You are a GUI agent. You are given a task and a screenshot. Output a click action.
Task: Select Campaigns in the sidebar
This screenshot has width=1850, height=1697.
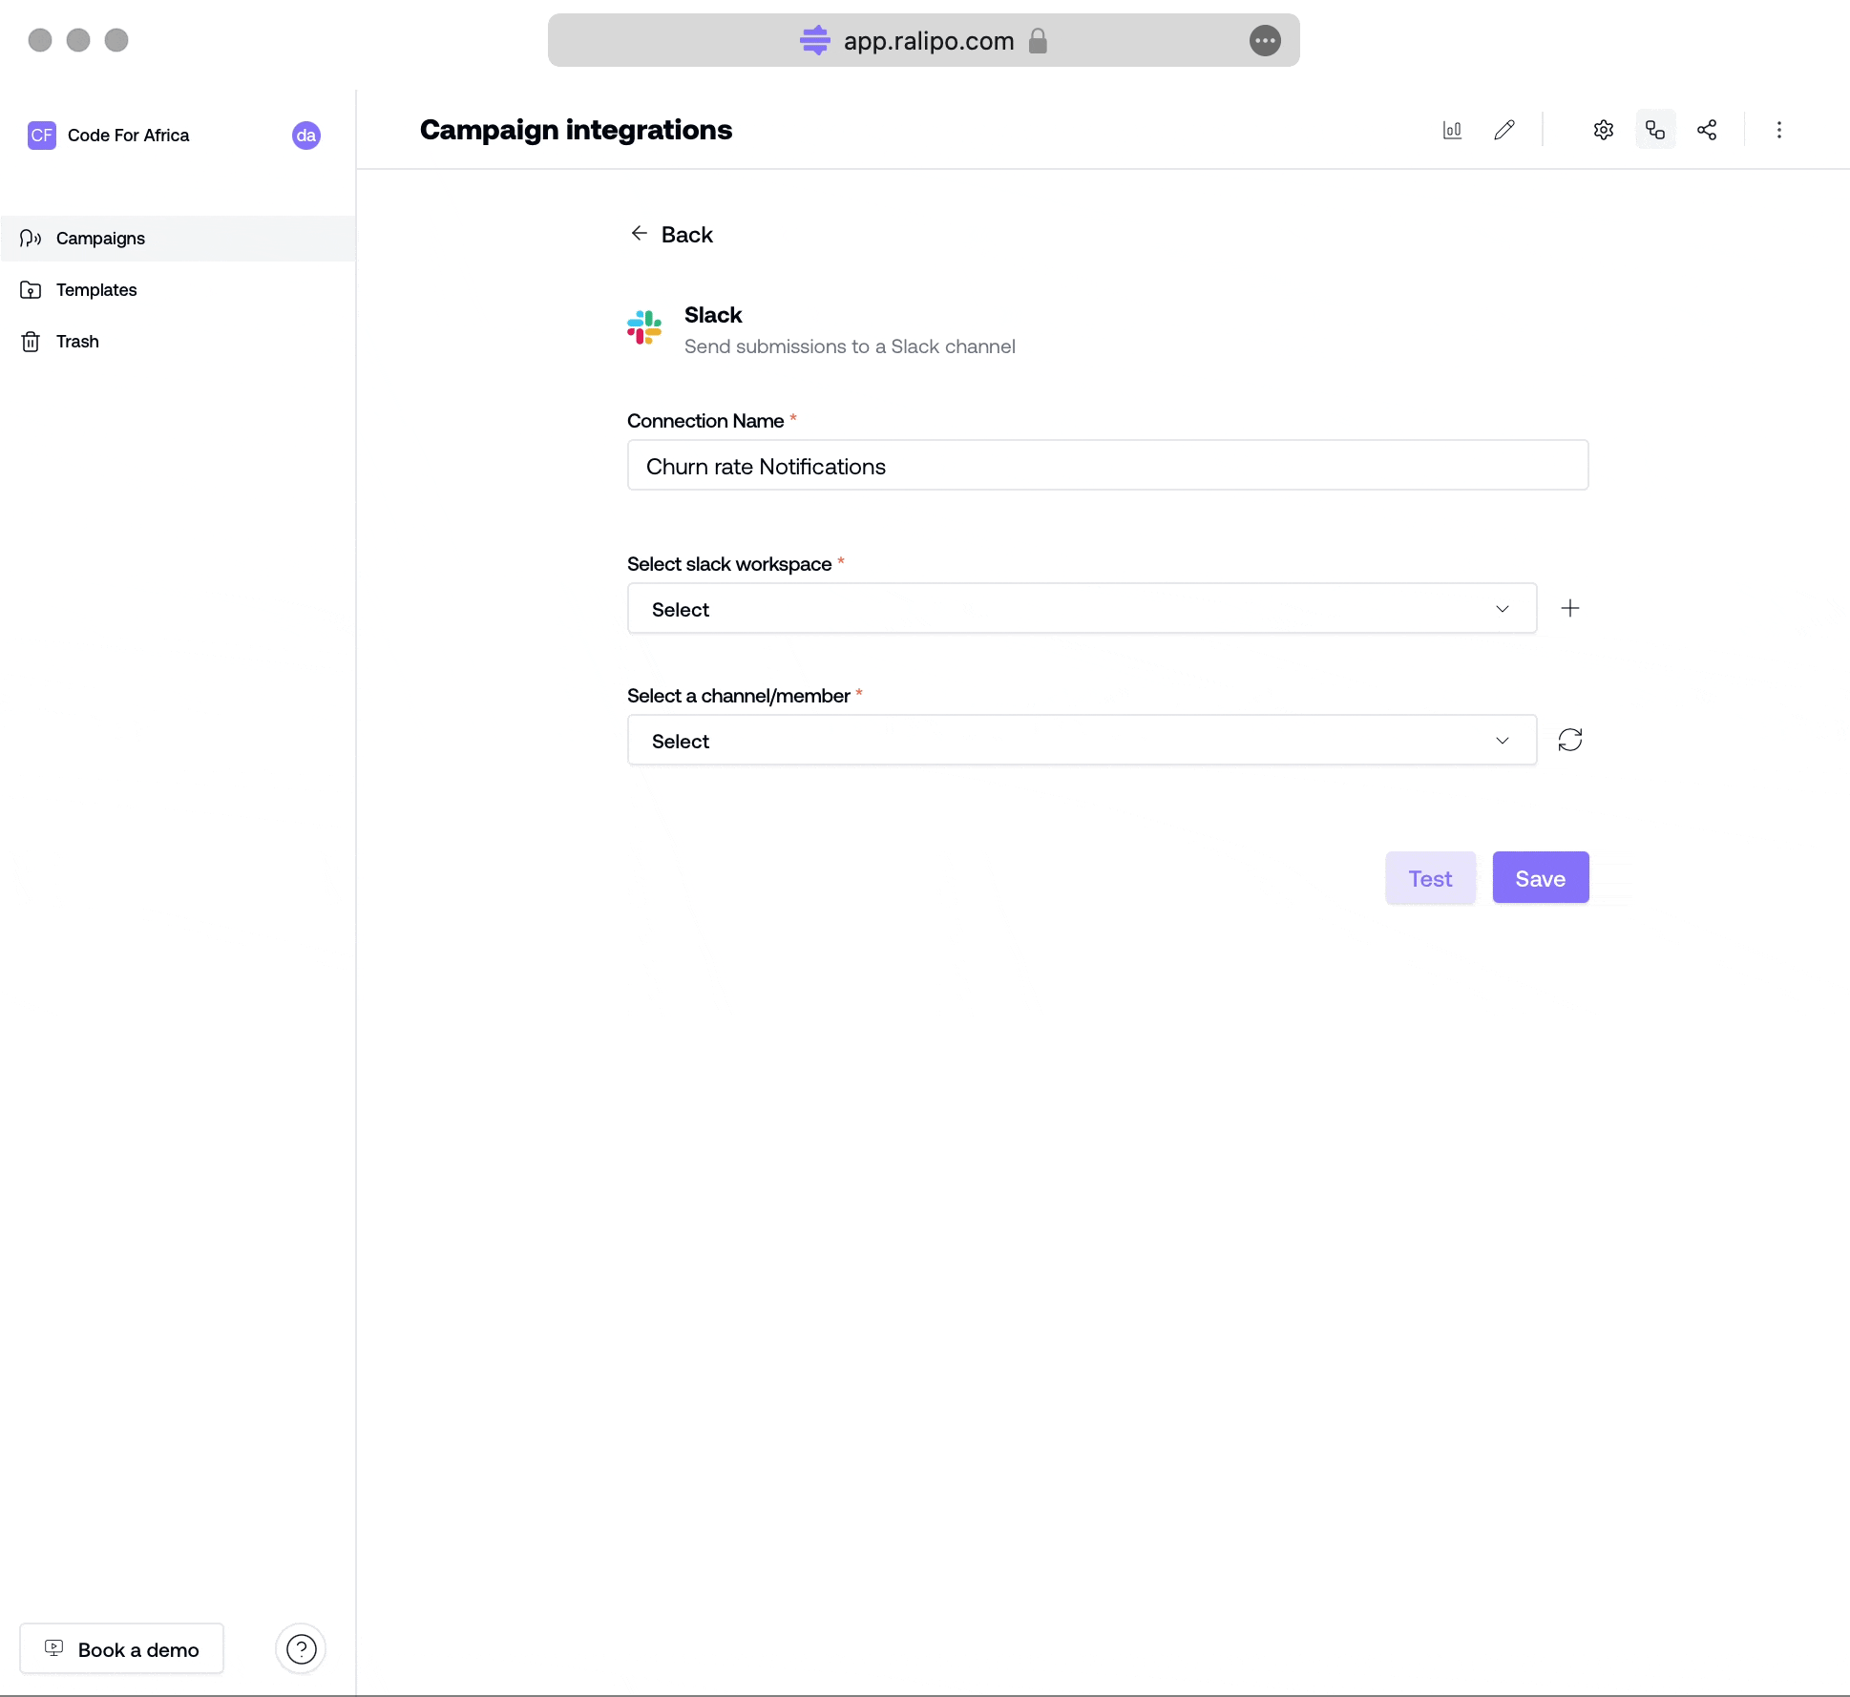pyautogui.click(x=100, y=239)
